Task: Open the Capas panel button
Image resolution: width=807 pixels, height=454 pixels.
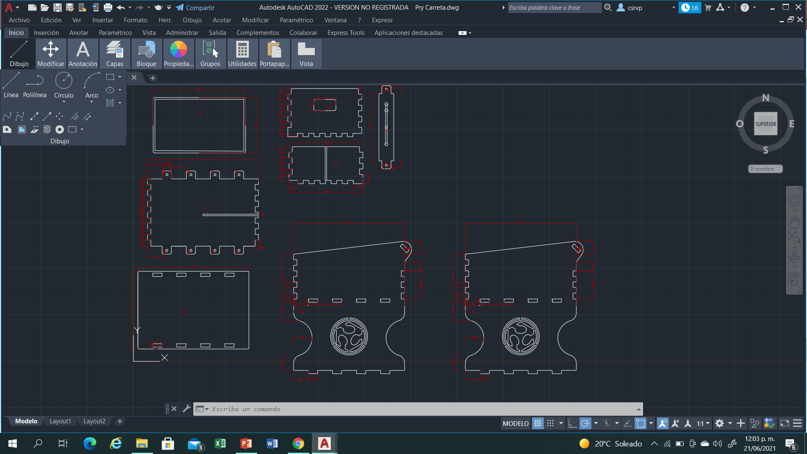Action: 114,53
